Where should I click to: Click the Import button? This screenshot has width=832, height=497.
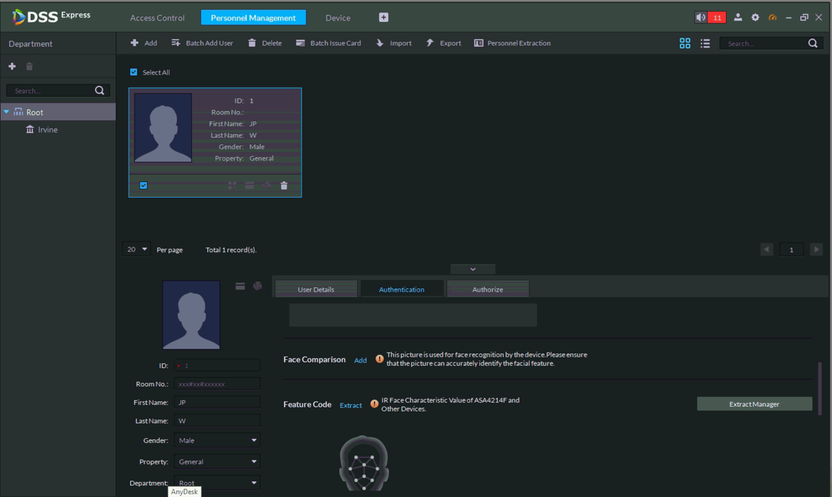click(x=393, y=43)
